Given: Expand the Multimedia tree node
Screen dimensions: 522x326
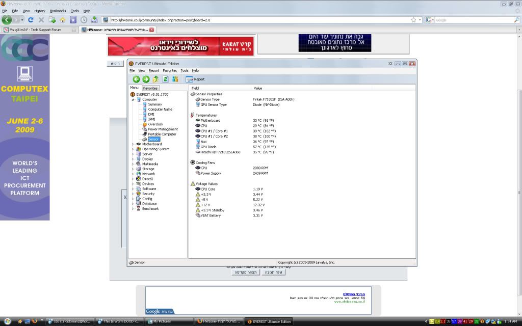Looking at the screenshot, I should click(x=133, y=164).
